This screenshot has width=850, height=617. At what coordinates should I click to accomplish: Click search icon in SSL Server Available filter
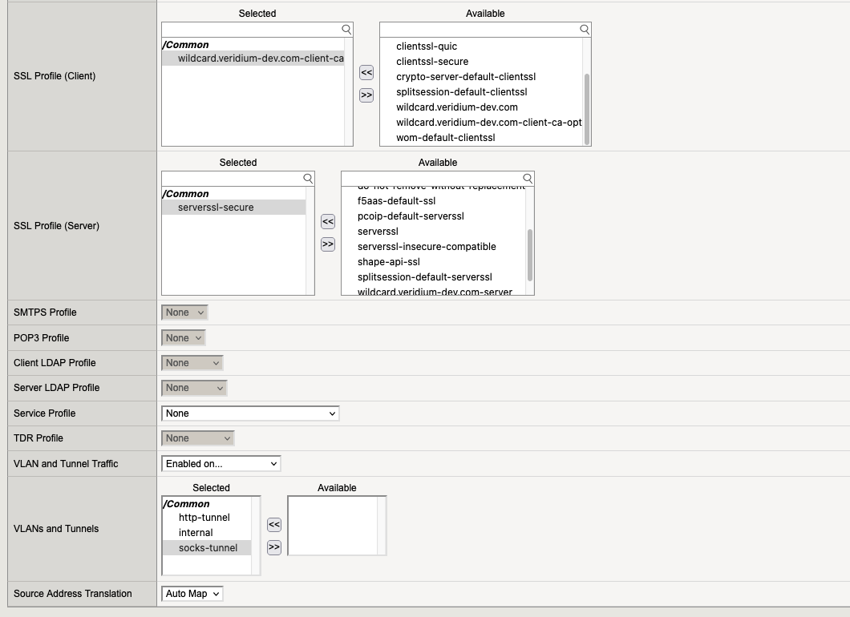(528, 178)
